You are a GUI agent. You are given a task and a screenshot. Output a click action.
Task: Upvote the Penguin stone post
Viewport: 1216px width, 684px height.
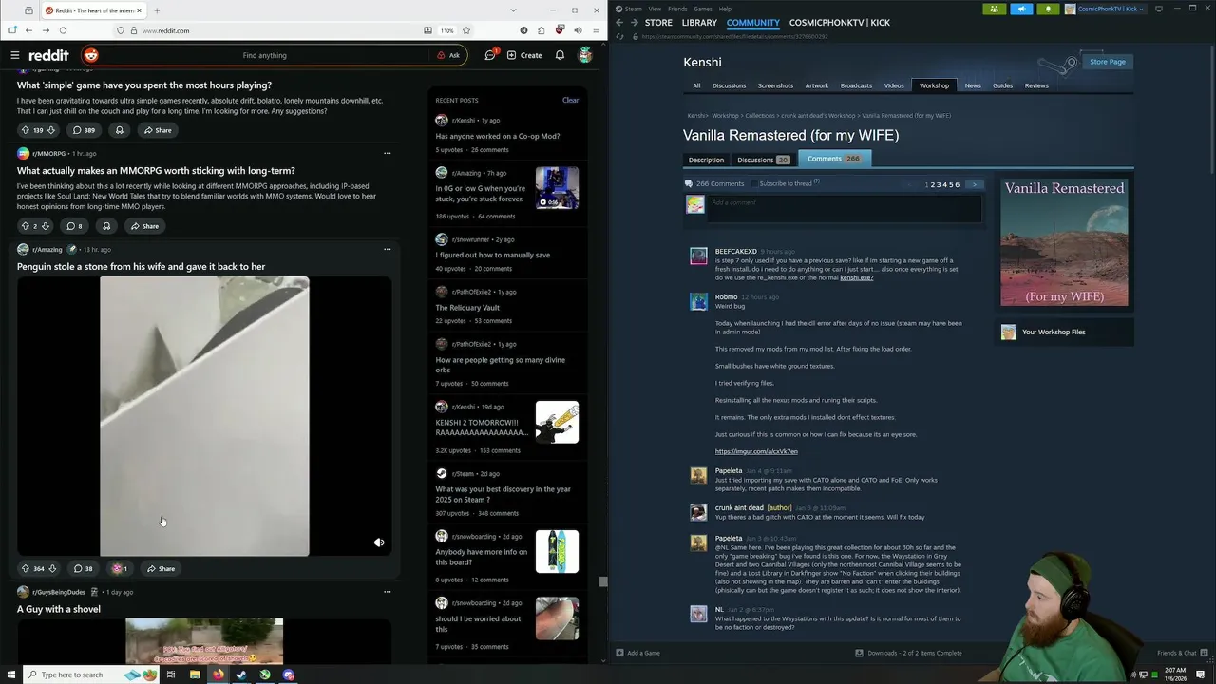26,568
